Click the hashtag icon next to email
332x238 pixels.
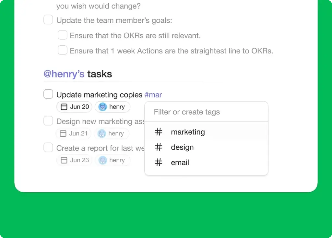(x=158, y=162)
